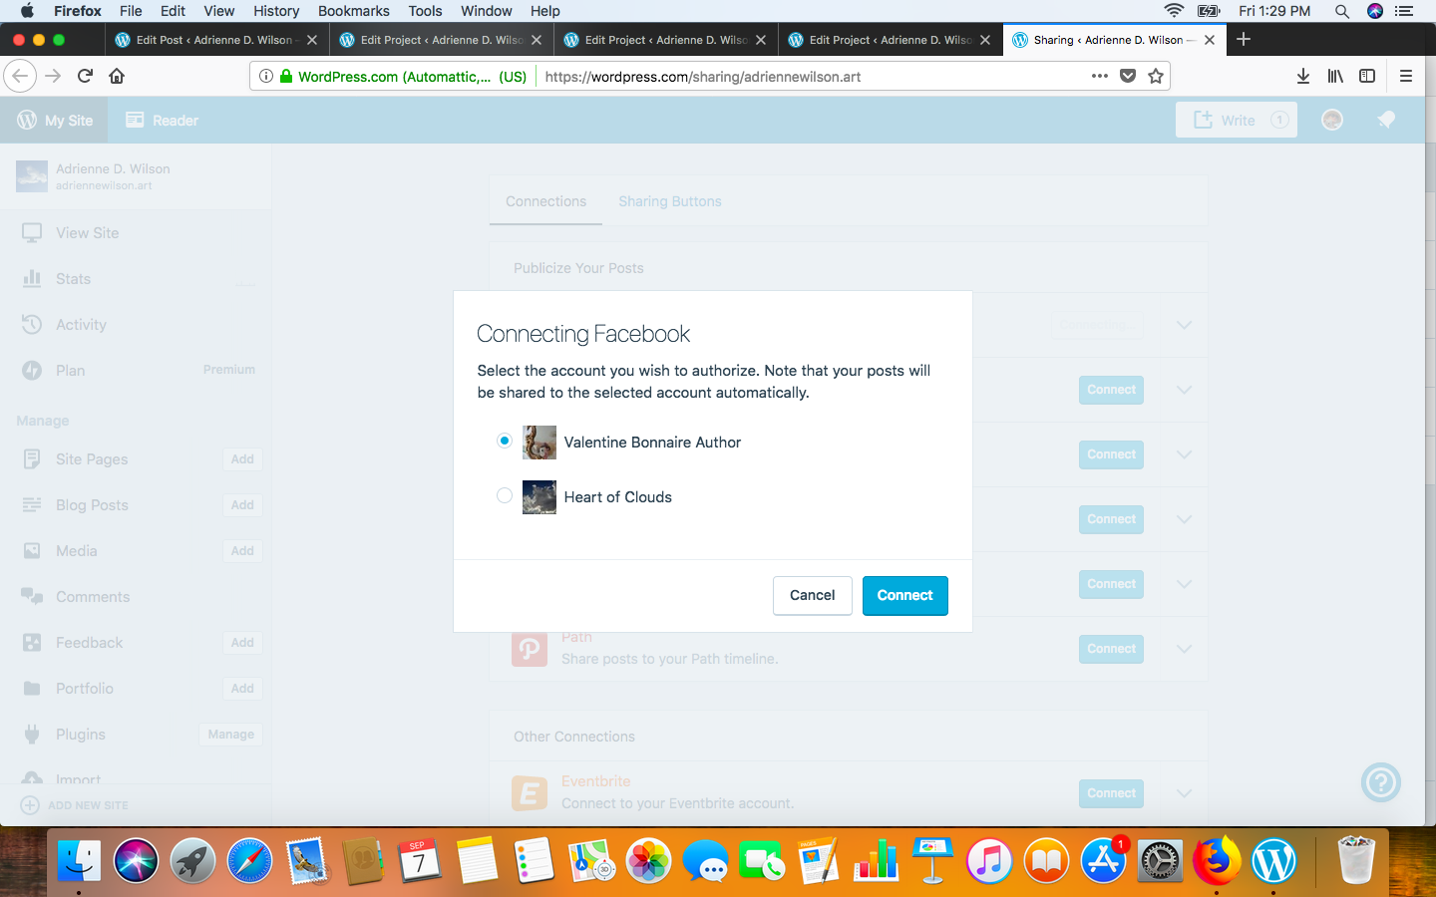
Task: Open the Comments section icon
Action: [x=33, y=596]
